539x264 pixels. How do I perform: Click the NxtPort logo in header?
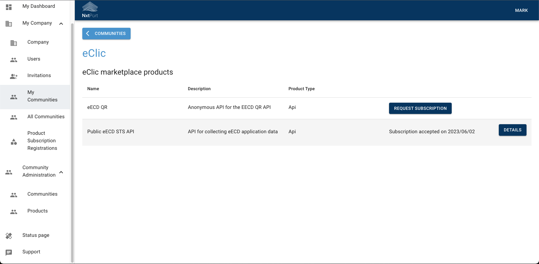click(x=90, y=10)
